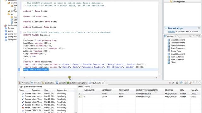202x113 pixels.
Task: Click the select * from employee line
Action: point(38,62)
